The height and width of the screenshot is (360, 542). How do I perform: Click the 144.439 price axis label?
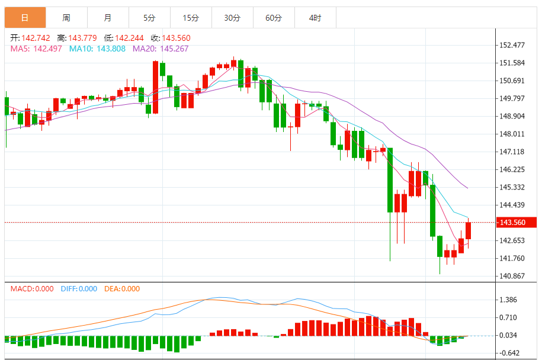[x=512, y=205]
